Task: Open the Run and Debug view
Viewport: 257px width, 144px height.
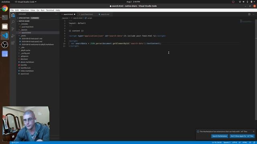Action: [13, 36]
